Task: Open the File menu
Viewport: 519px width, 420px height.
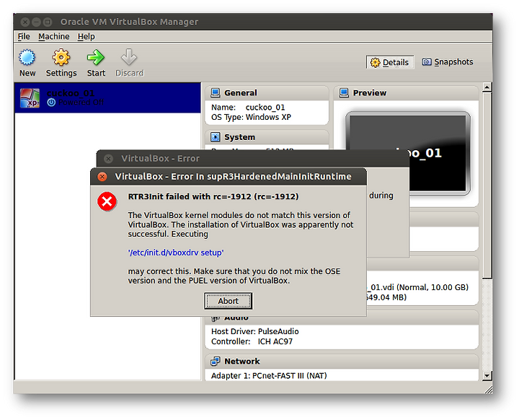Action: point(24,37)
